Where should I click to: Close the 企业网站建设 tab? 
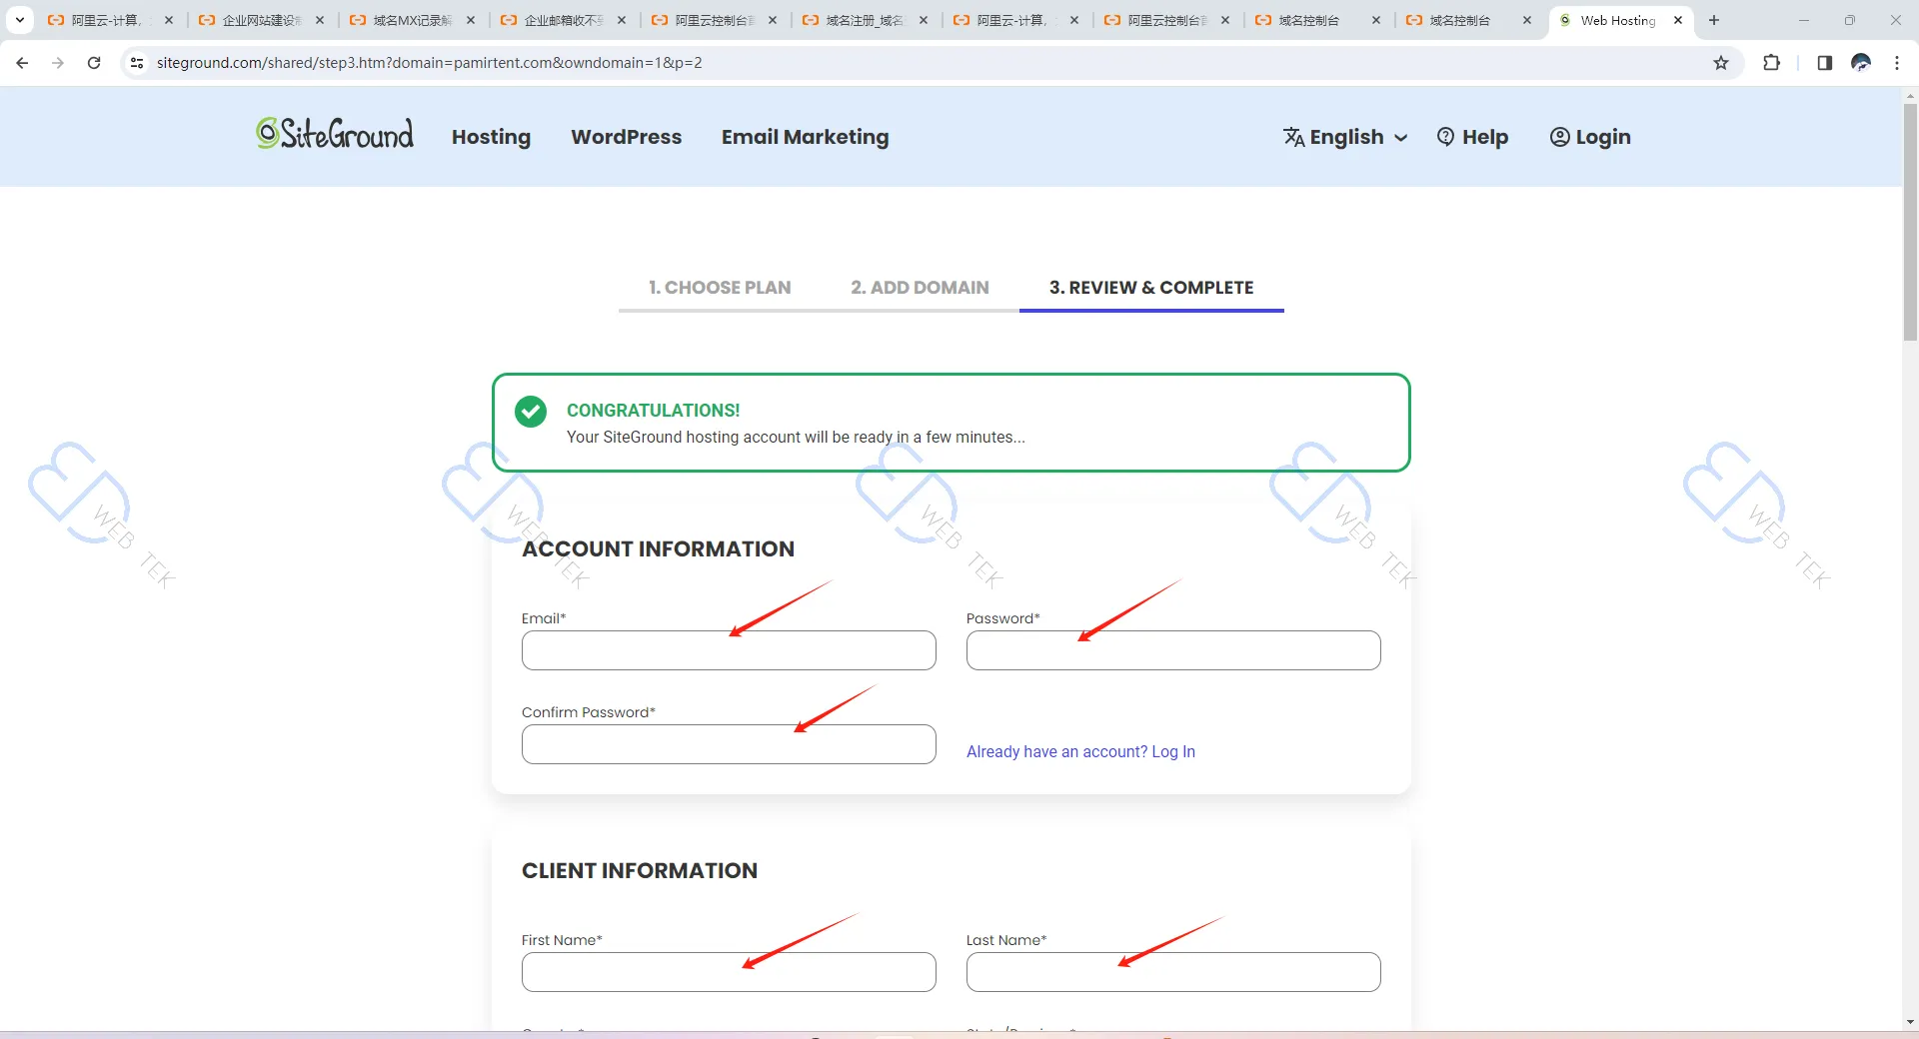320,20
